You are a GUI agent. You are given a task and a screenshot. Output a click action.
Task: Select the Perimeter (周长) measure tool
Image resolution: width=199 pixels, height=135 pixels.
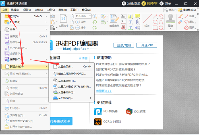pyautogui.click(x=190, y=22)
